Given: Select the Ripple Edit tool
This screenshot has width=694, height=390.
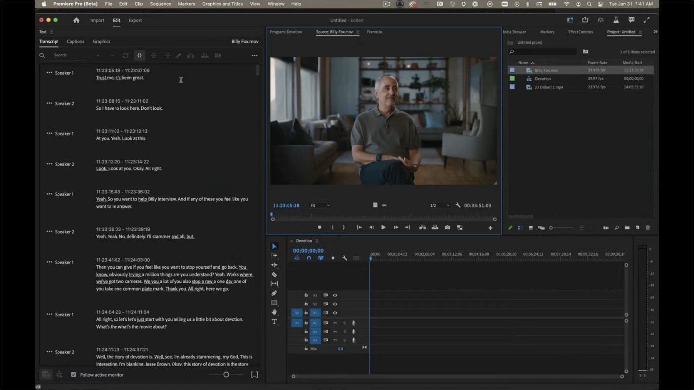Looking at the screenshot, I should (274, 265).
